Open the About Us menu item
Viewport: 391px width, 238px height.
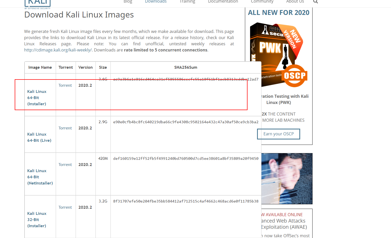pyautogui.click(x=295, y=2)
